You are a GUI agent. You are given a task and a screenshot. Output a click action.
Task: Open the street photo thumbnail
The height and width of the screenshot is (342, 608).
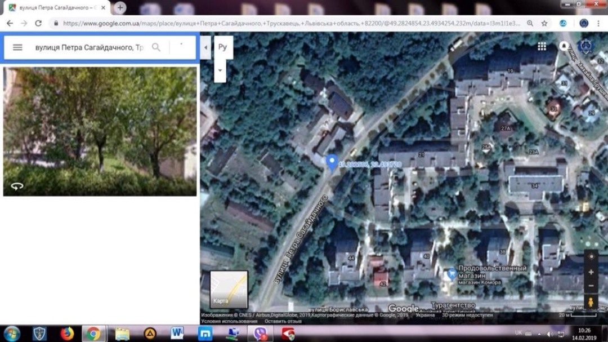pyautogui.click(x=100, y=131)
